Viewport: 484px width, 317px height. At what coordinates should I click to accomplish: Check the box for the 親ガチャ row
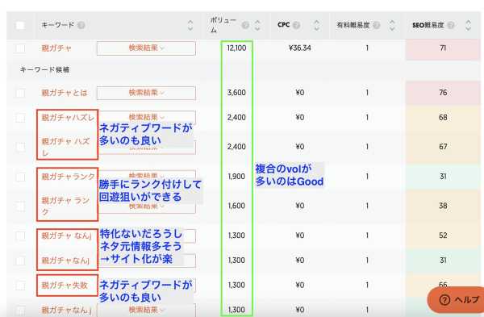tap(20, 48)
